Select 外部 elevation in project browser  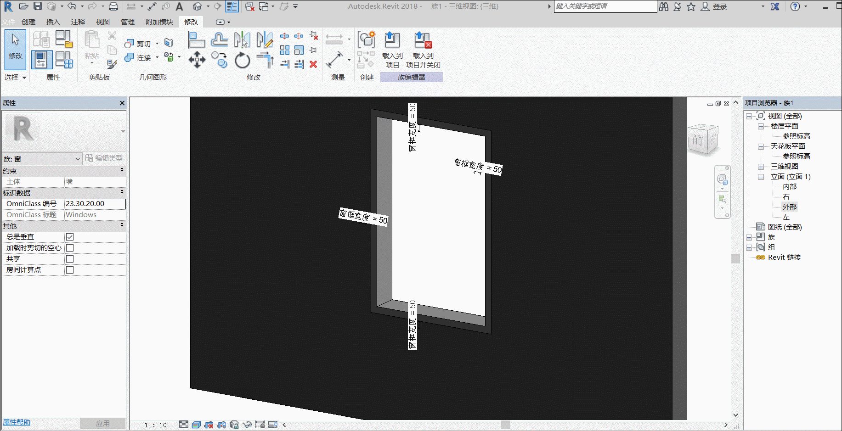(790, 207)
